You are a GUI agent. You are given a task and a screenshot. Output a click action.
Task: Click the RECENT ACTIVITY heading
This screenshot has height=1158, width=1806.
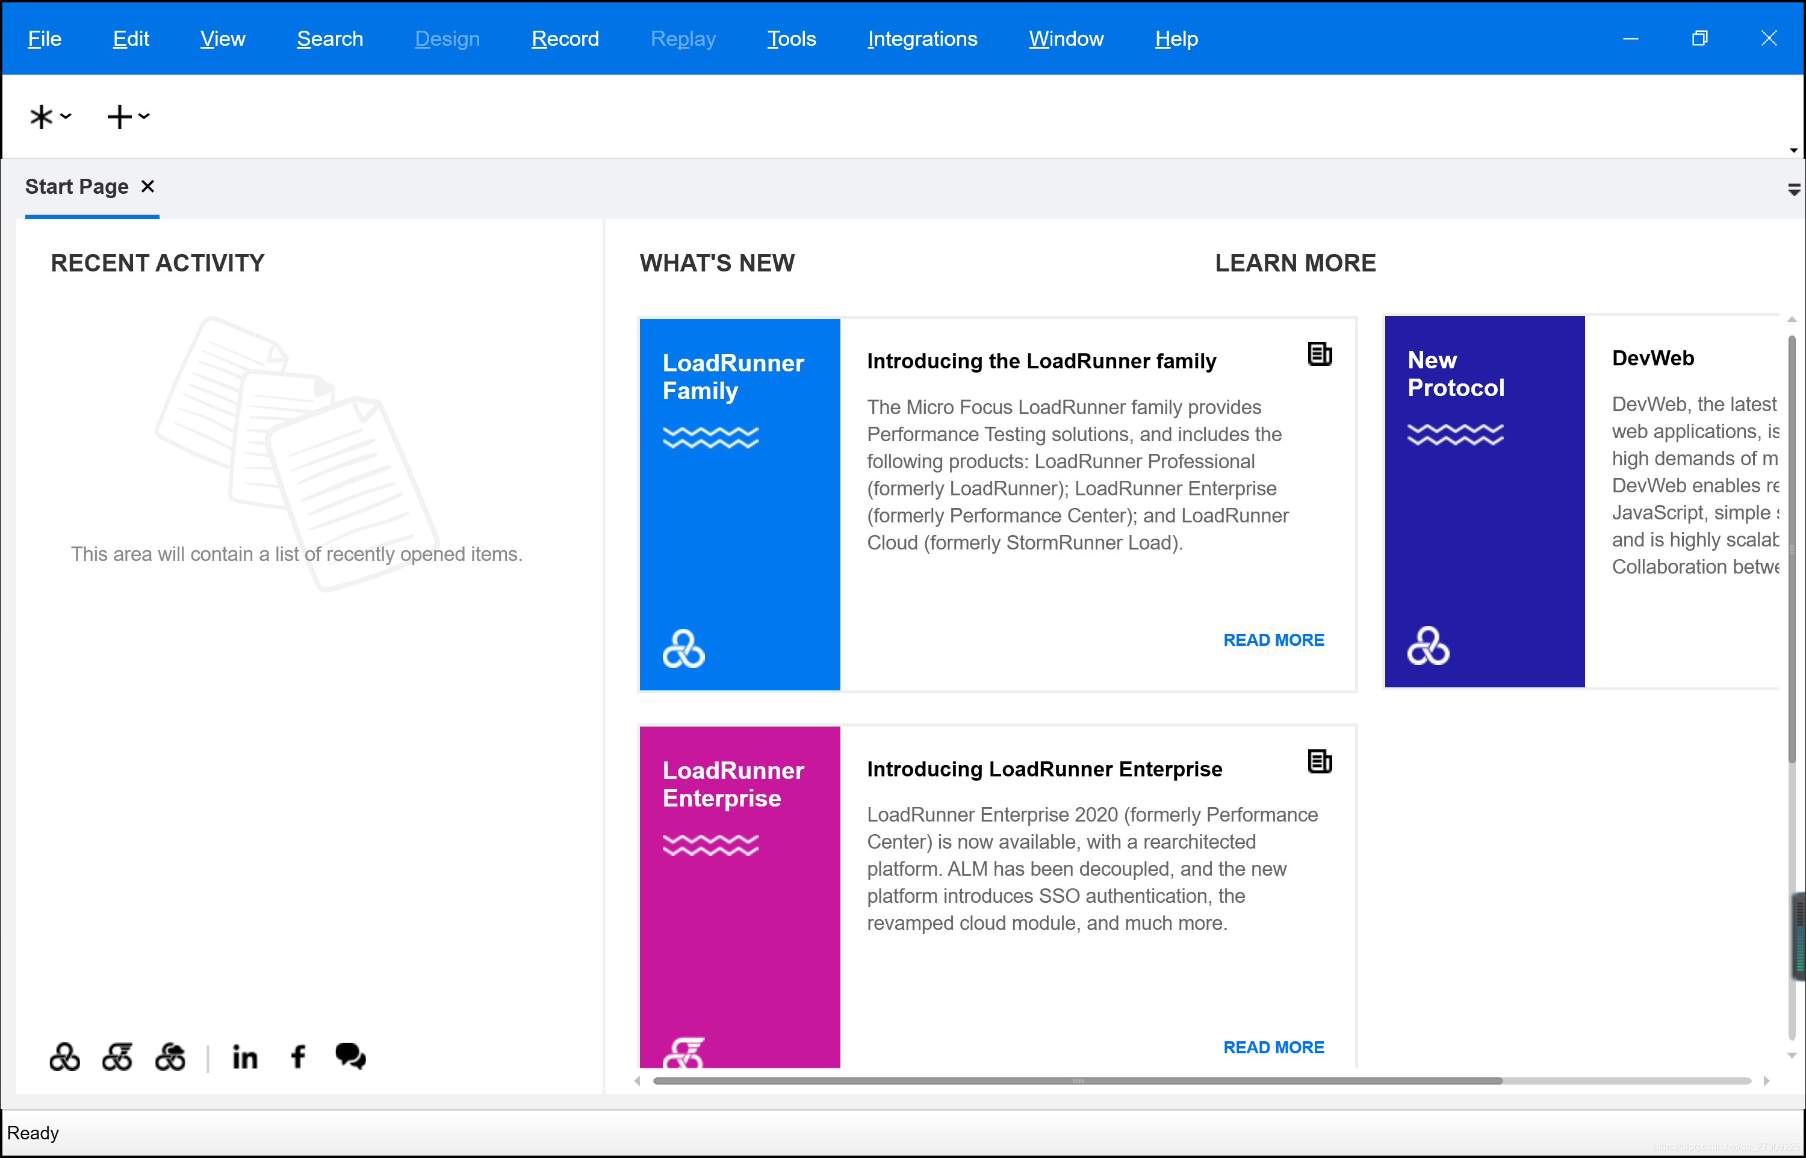(x=158, y=263)
